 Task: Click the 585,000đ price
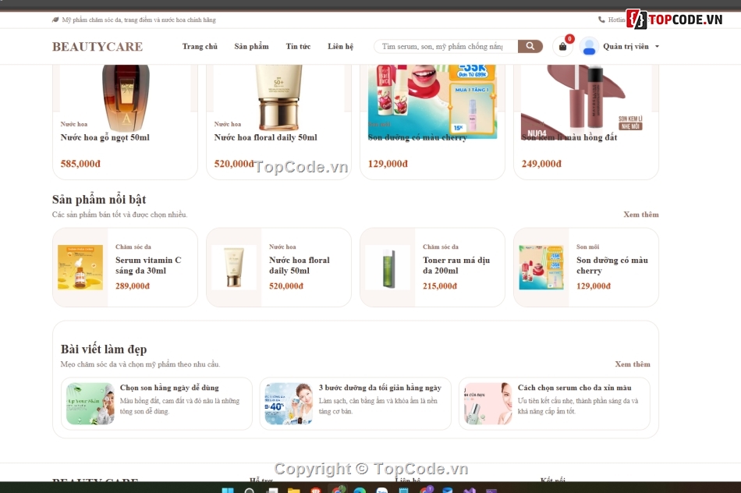click(80, 164)
